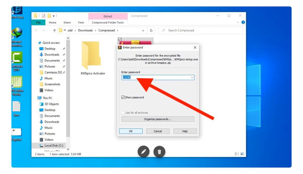This screenshot has height=174, width=303.
Task: Click the New folder quick access toolbar icon
Action: pos(49,16)
